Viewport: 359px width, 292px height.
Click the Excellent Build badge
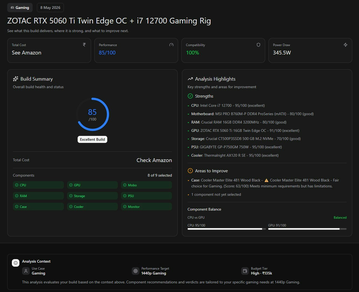pyautogui.click(x=92, y=139)
